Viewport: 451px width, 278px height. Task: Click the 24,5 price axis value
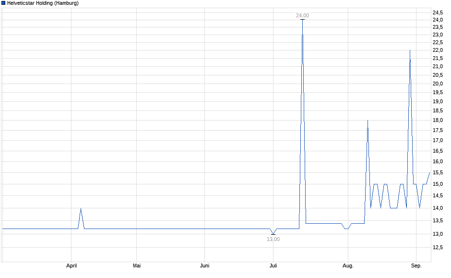coord(438,12)
